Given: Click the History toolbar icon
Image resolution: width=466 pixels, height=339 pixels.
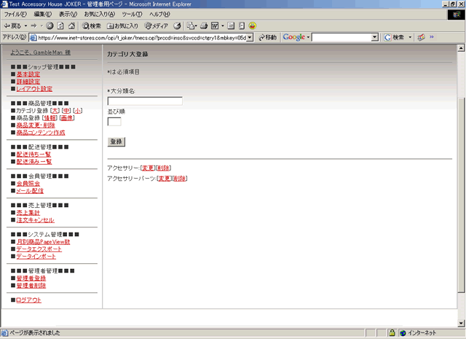Looking at the screenshot, I should pos(177,26).
